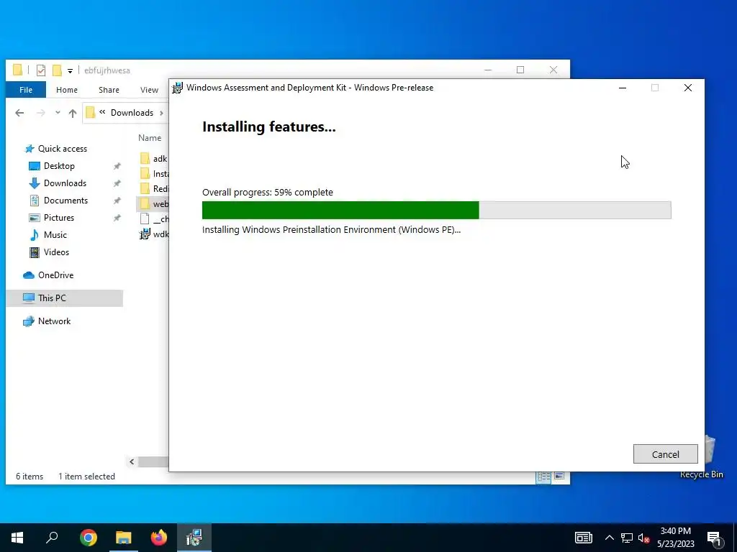
Task: Open the clock and date flyout
Action: tap(675, 538)
